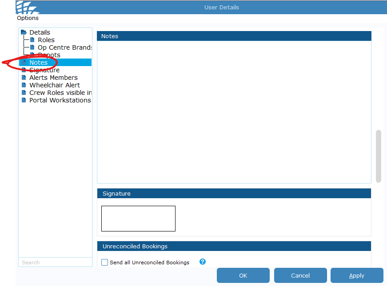Click the Portal Workstations document icon
Image resolution: width=387 pixels, height=286 pixels.
24,100
